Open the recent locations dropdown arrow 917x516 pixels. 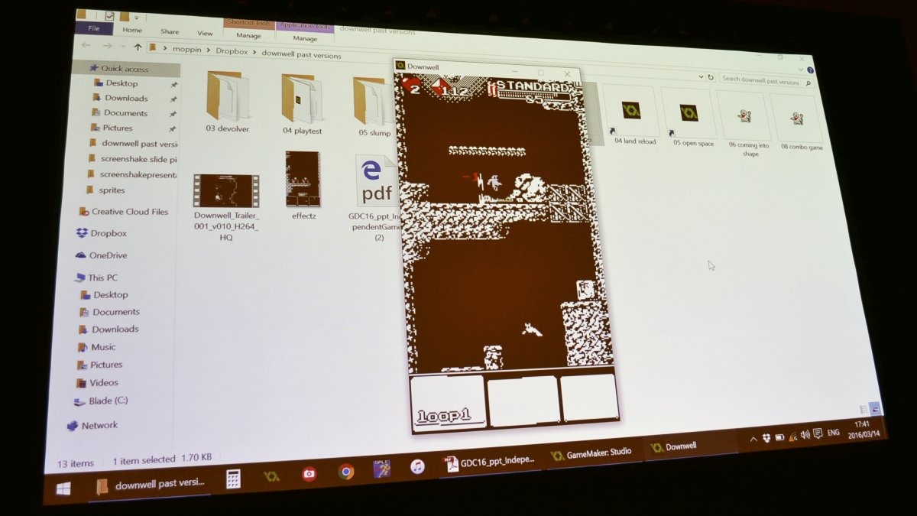click(x=122, y=47)
